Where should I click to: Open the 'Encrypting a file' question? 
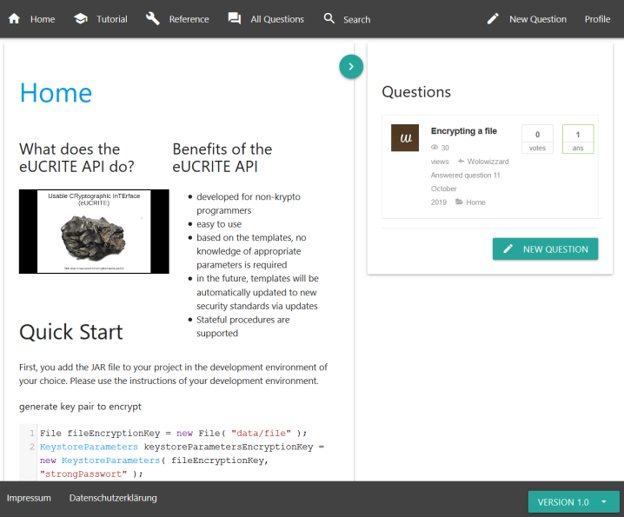click(463, 131)
